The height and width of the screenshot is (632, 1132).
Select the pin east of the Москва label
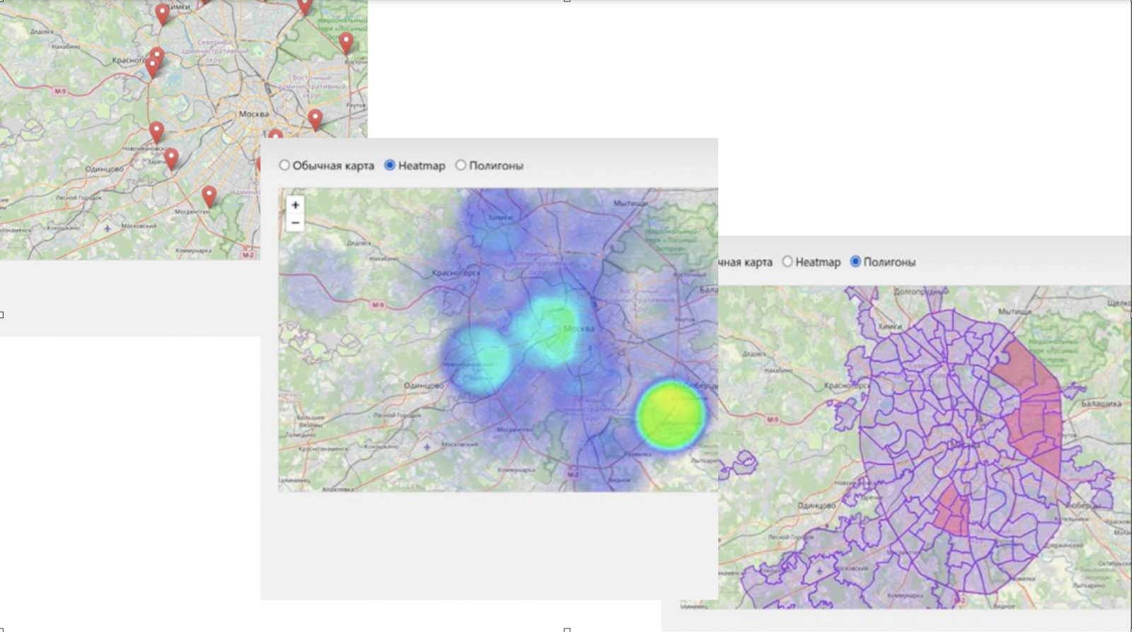[x=315, y=120]
